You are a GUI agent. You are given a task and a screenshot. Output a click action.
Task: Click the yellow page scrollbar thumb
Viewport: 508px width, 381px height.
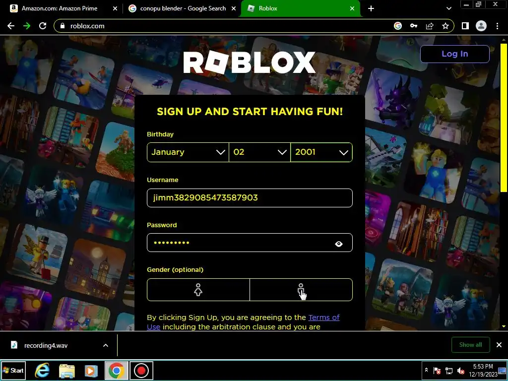(x=504, y=117)
